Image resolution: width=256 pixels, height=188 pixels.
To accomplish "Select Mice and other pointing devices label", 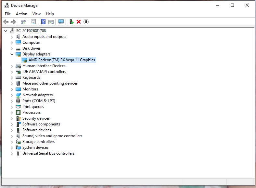I will click(x=50, y=83).
